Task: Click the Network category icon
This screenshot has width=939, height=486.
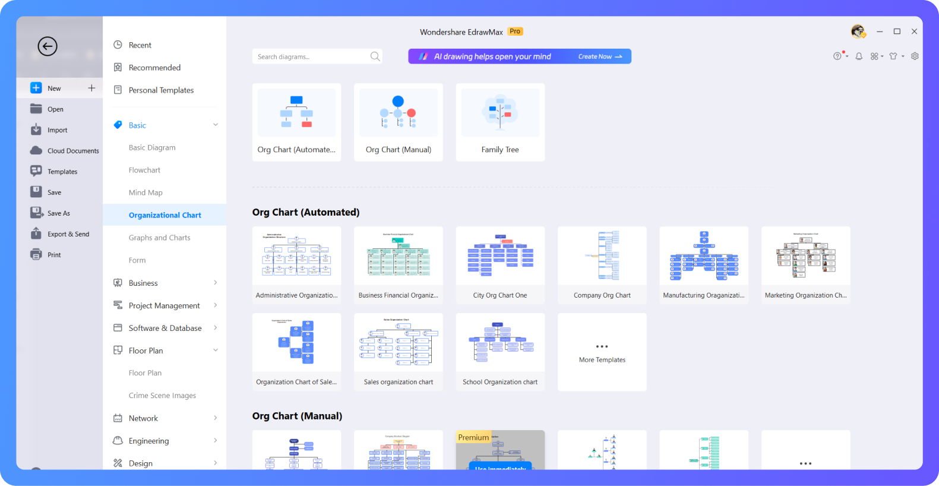Action: [x=118, y=418]
